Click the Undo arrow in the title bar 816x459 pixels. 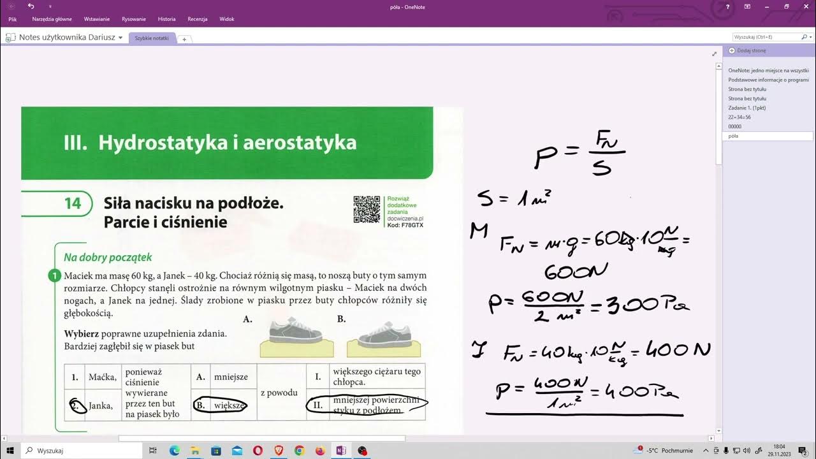pyautogui.click(x=31, y=6)
